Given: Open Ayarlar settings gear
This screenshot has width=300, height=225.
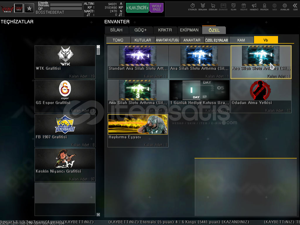Looking at the screenshot, I should 284,7.
